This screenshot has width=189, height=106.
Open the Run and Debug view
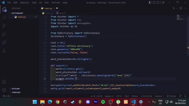4,34
